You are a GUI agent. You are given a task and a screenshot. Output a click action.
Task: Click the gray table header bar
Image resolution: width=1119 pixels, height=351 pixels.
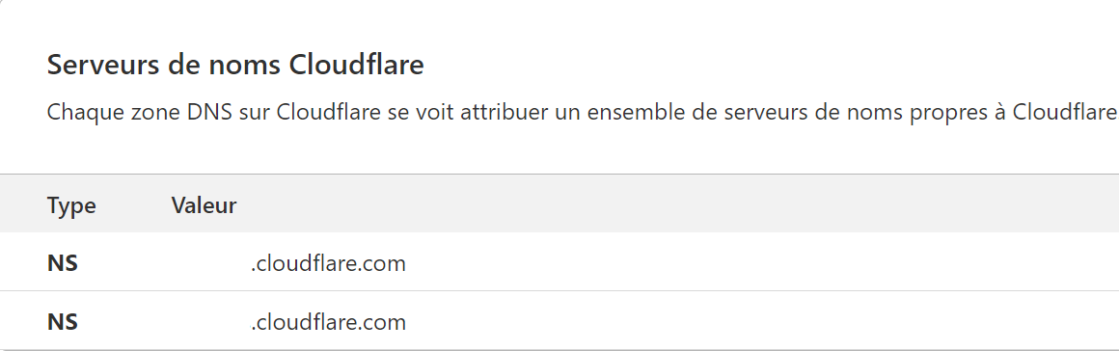pos(559,203)
